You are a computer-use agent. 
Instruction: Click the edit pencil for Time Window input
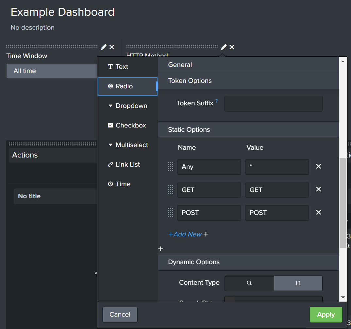pyautogui.click(x=103, y=47)
